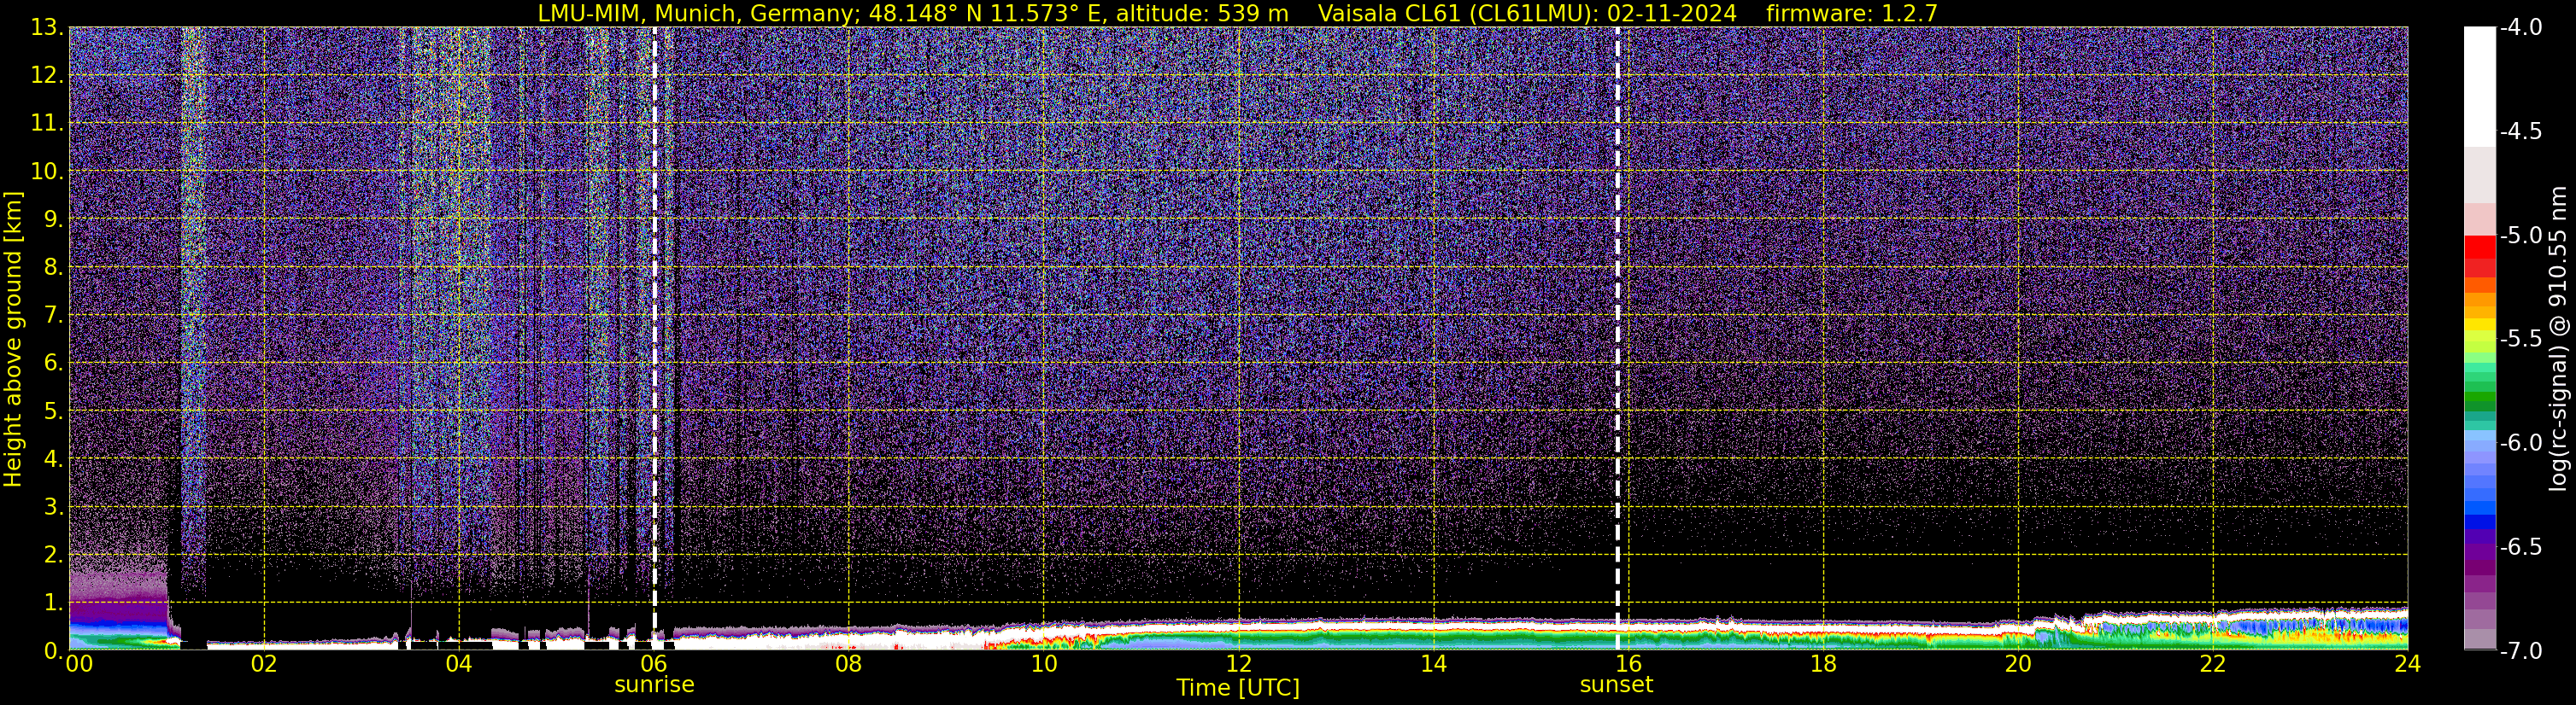Click the time axis tick label "18"

(x=1823, y=664)
